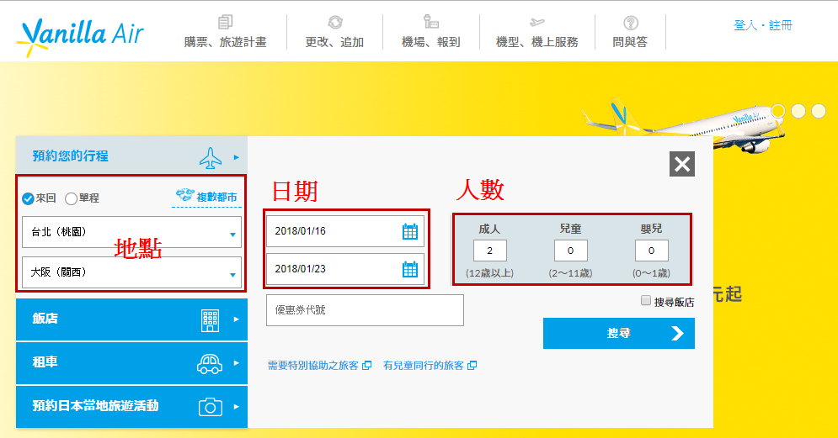Open 有兒童同行的旅客 link

(424, 366)
